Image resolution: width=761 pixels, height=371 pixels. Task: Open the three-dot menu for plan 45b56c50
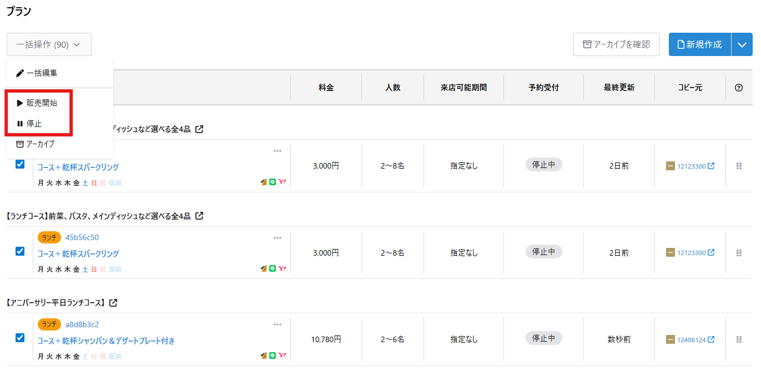[x=278, y=238]
